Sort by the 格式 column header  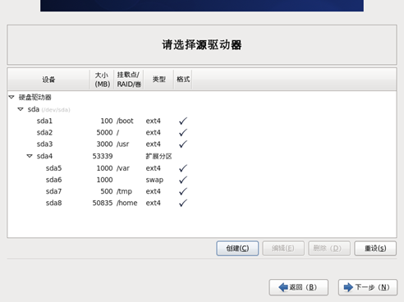(183, 80)
